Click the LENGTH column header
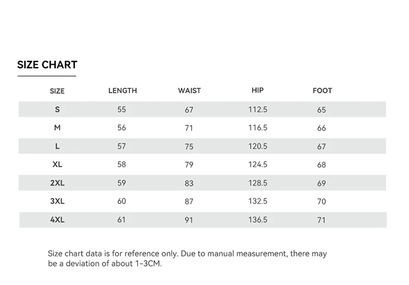The image size is (409, 285). pyautogui.click(x=123, y=91)
